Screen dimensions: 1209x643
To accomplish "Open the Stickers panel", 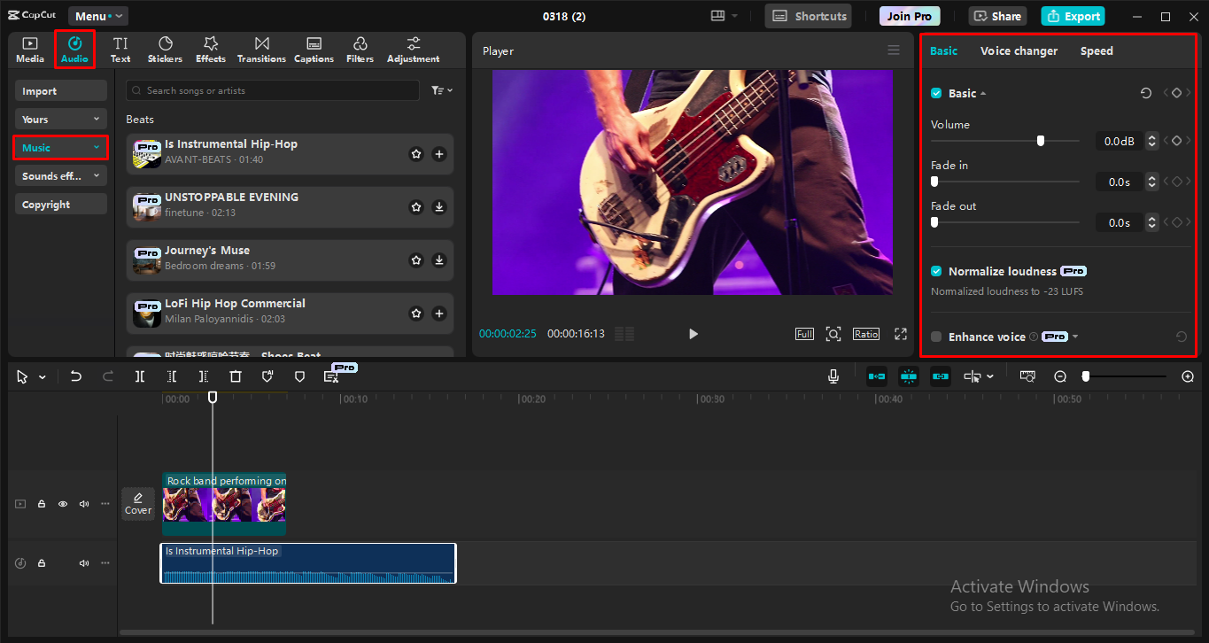I will [x=165, y=49].
